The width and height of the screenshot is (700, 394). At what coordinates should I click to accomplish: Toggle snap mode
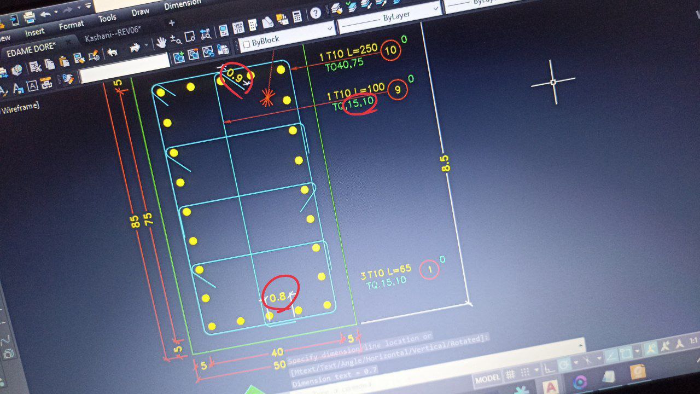[524, 372]
